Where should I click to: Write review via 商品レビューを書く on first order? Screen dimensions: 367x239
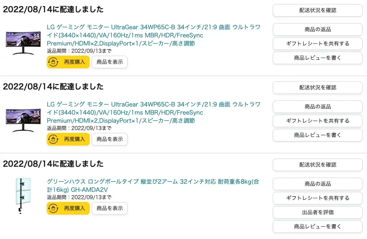[318, 58]
